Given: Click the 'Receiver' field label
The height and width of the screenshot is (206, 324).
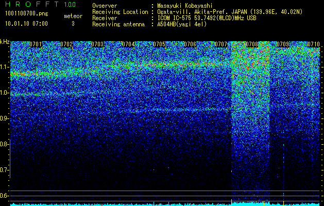Looking at the screenshot, I should 105,18.
